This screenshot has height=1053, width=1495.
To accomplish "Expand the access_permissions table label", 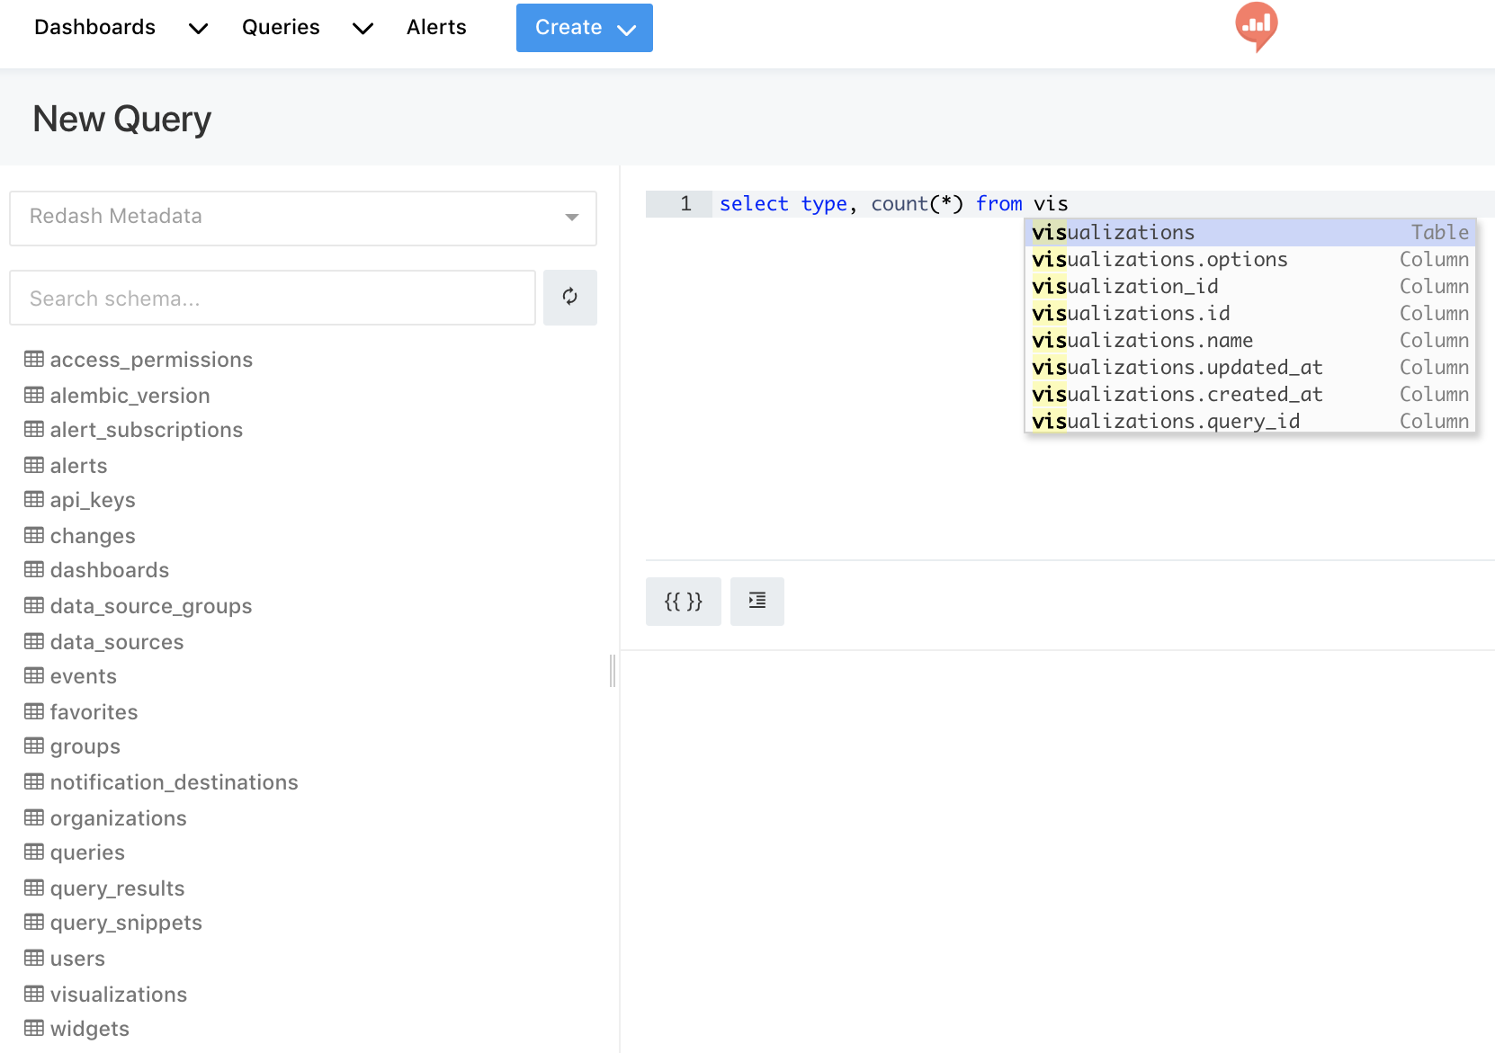I will click(x=151, y=360).
